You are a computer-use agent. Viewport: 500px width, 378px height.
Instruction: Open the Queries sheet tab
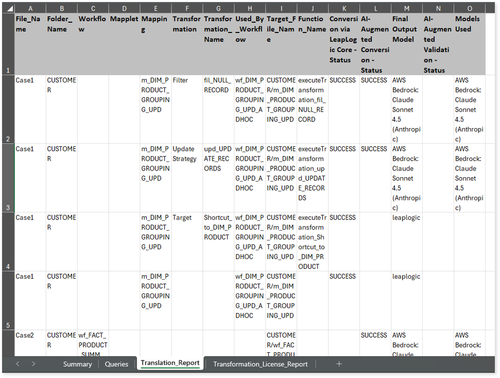click(116, 364)
